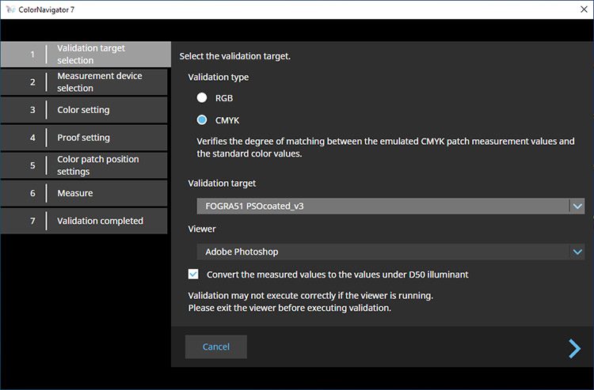Open step 5 Color patch position settings
This screenshot has height=390, width=594.
coord(84,165)
